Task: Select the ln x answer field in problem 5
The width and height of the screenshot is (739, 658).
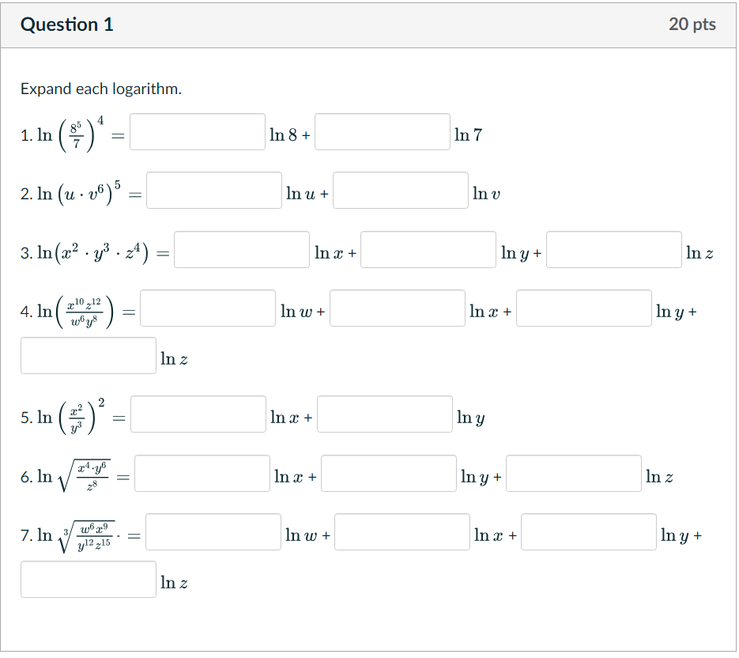Action: [x=198, y=414]
